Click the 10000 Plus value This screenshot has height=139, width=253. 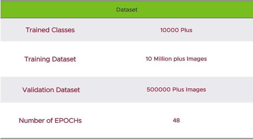point(176,30)
